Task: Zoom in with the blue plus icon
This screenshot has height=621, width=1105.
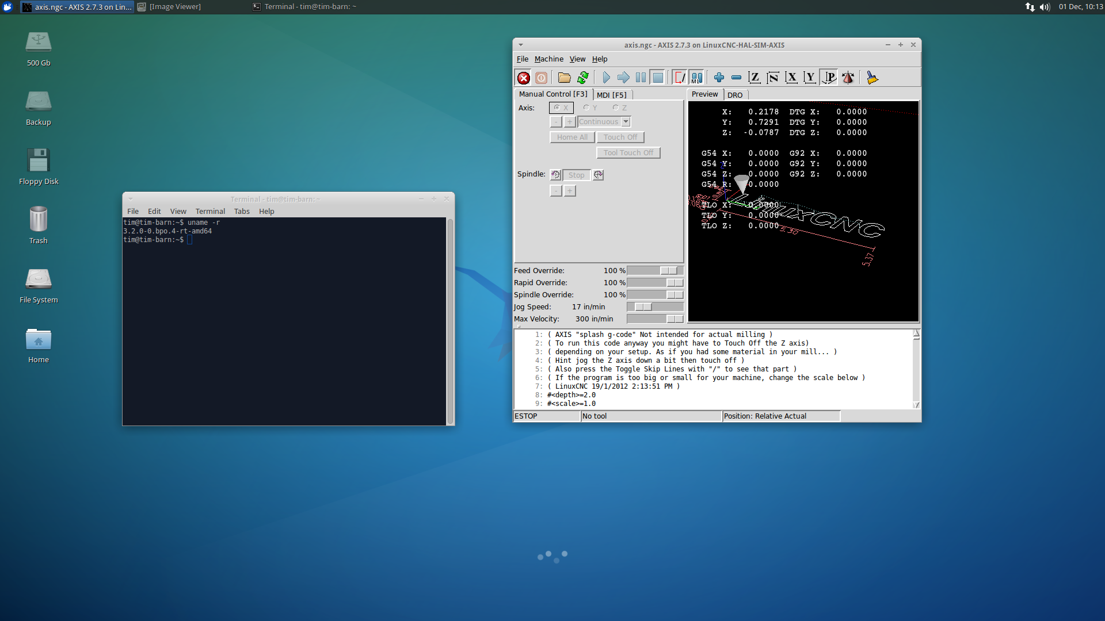Action: point(719,78)
